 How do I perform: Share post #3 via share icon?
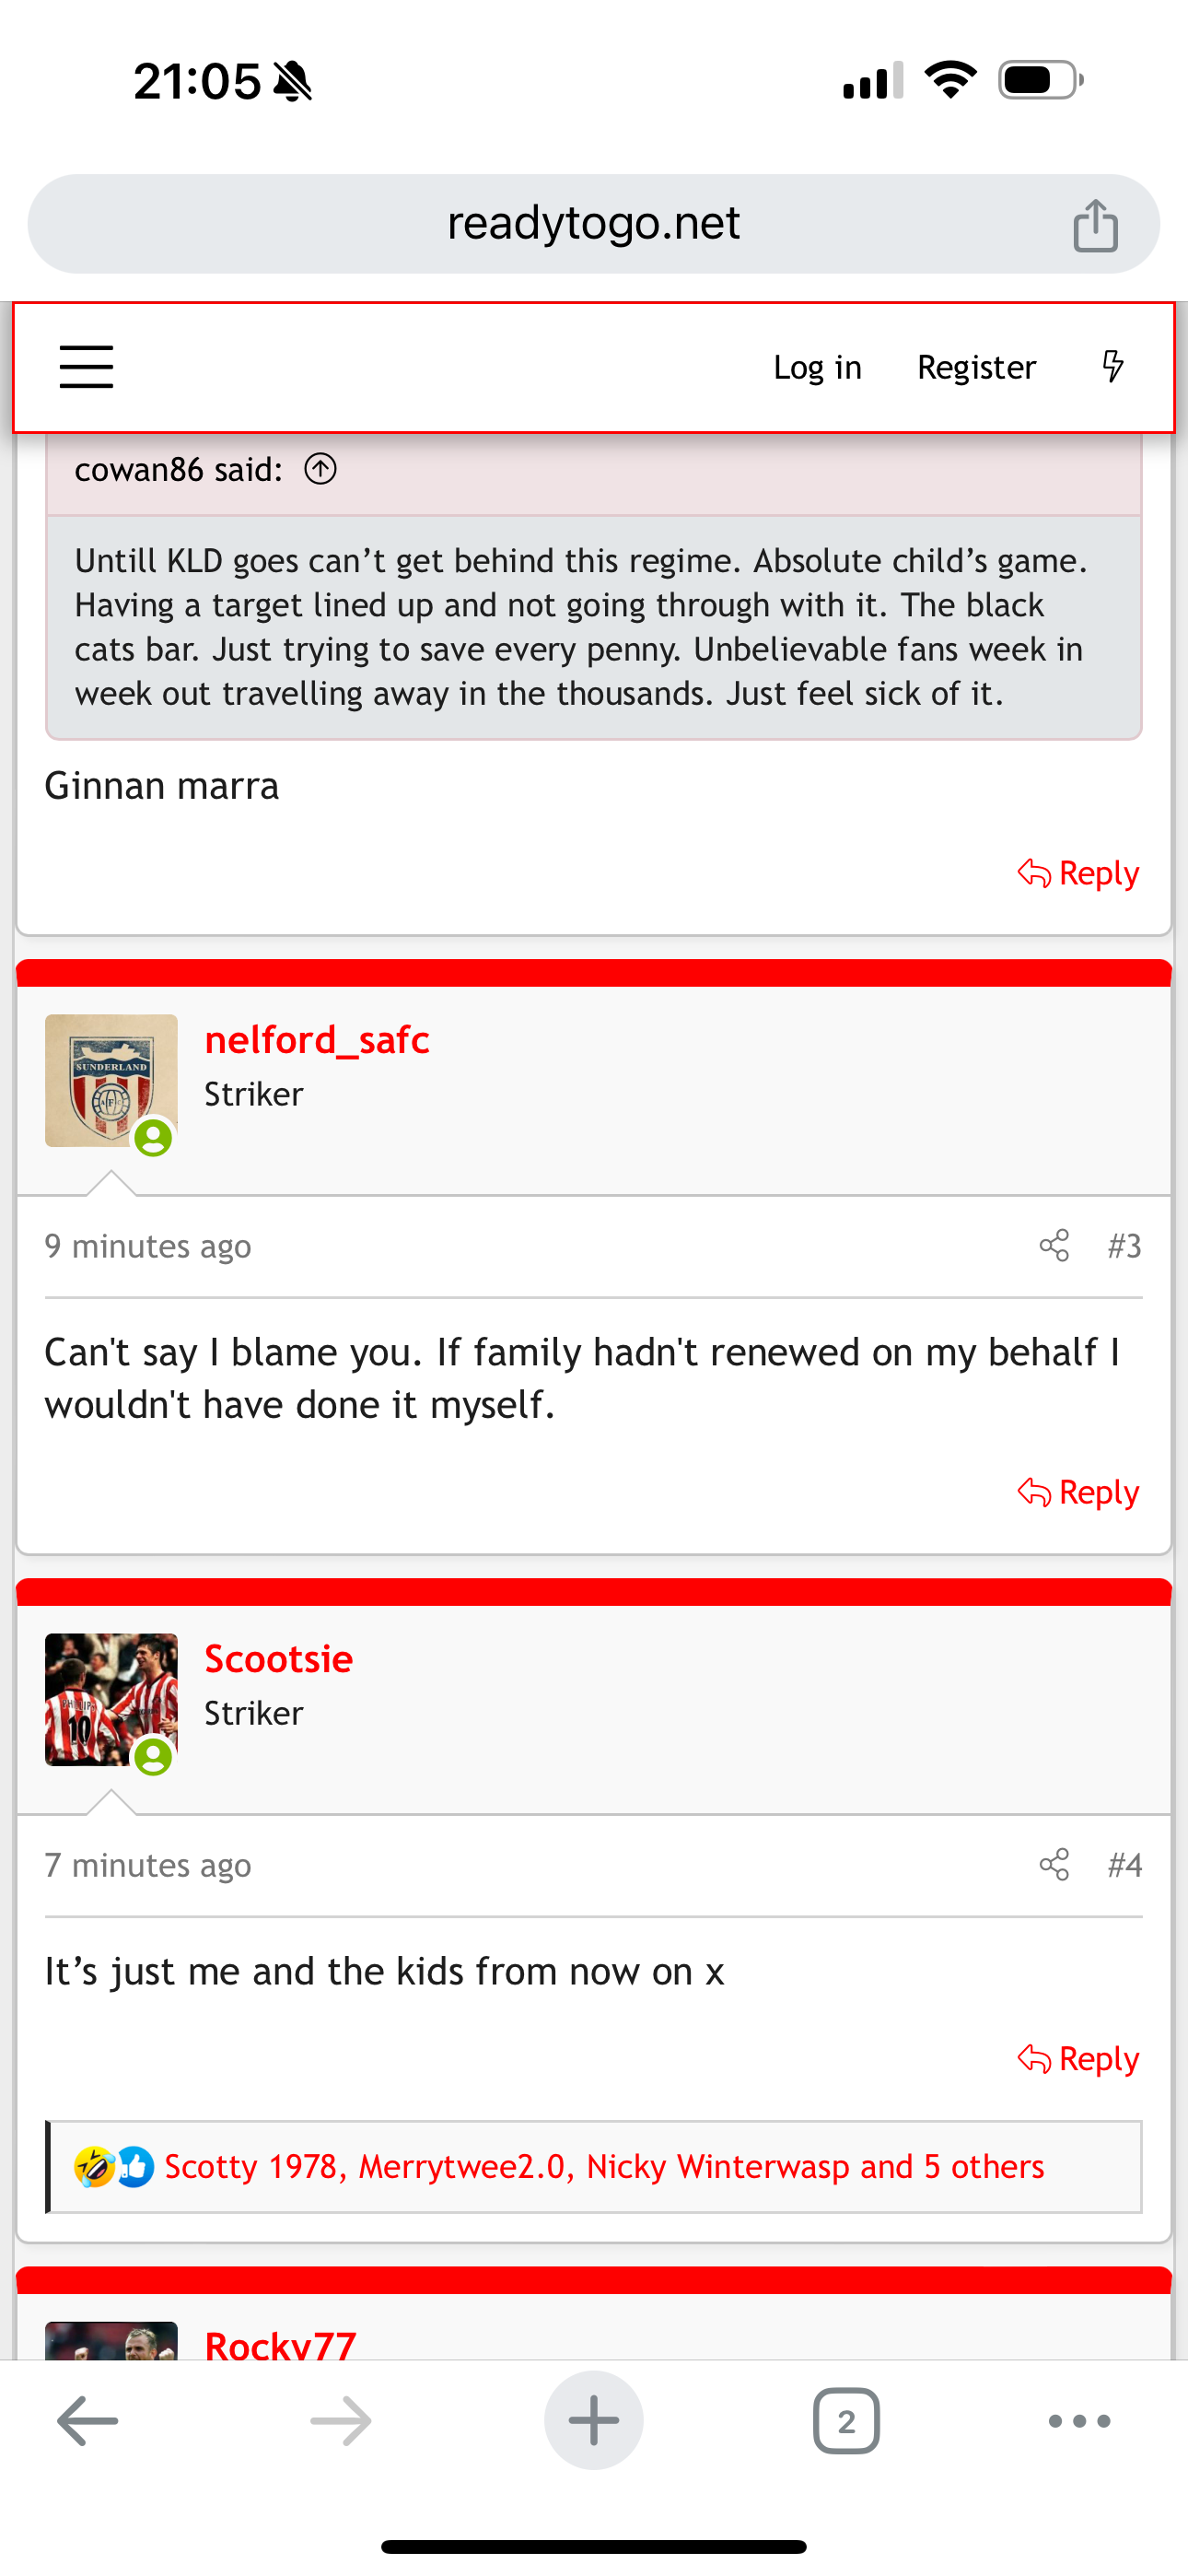click(x=1054, y=1246)
